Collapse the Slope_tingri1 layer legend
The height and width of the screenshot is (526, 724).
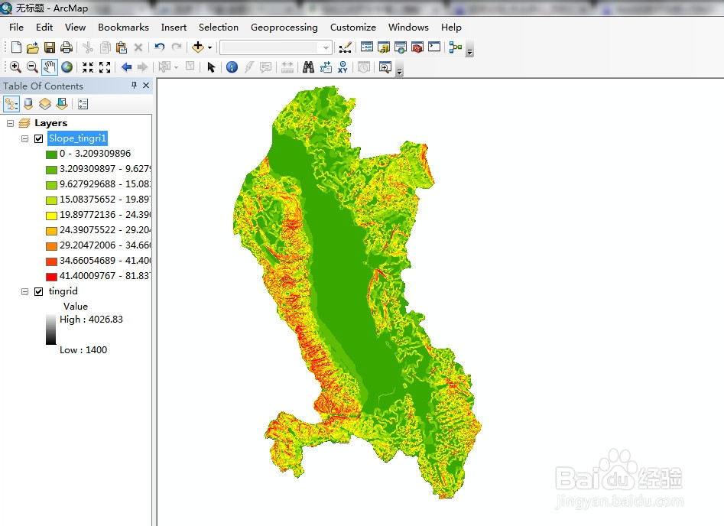click(25, 138)
